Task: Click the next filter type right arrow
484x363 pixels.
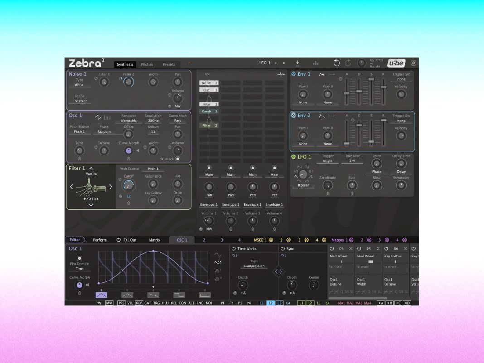Action: pyautogui.click(x=111, y=187)
